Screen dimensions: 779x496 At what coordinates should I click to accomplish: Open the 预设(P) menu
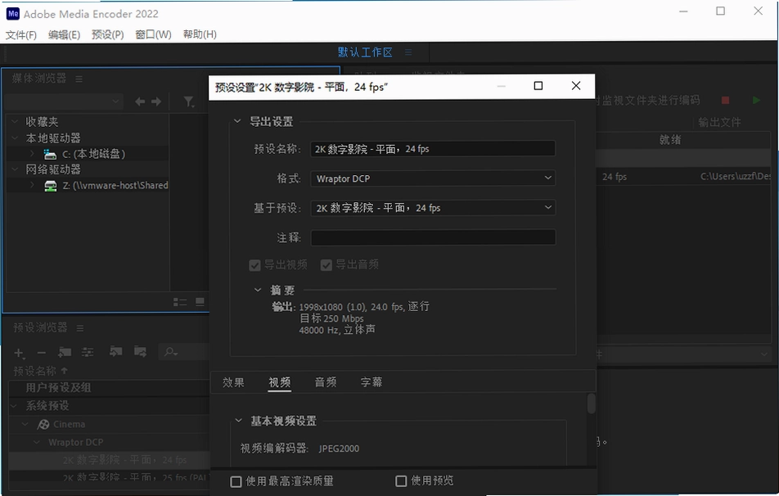tap(107, 34)
